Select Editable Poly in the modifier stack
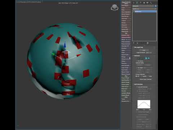173x130 pixels. (145, 12)
